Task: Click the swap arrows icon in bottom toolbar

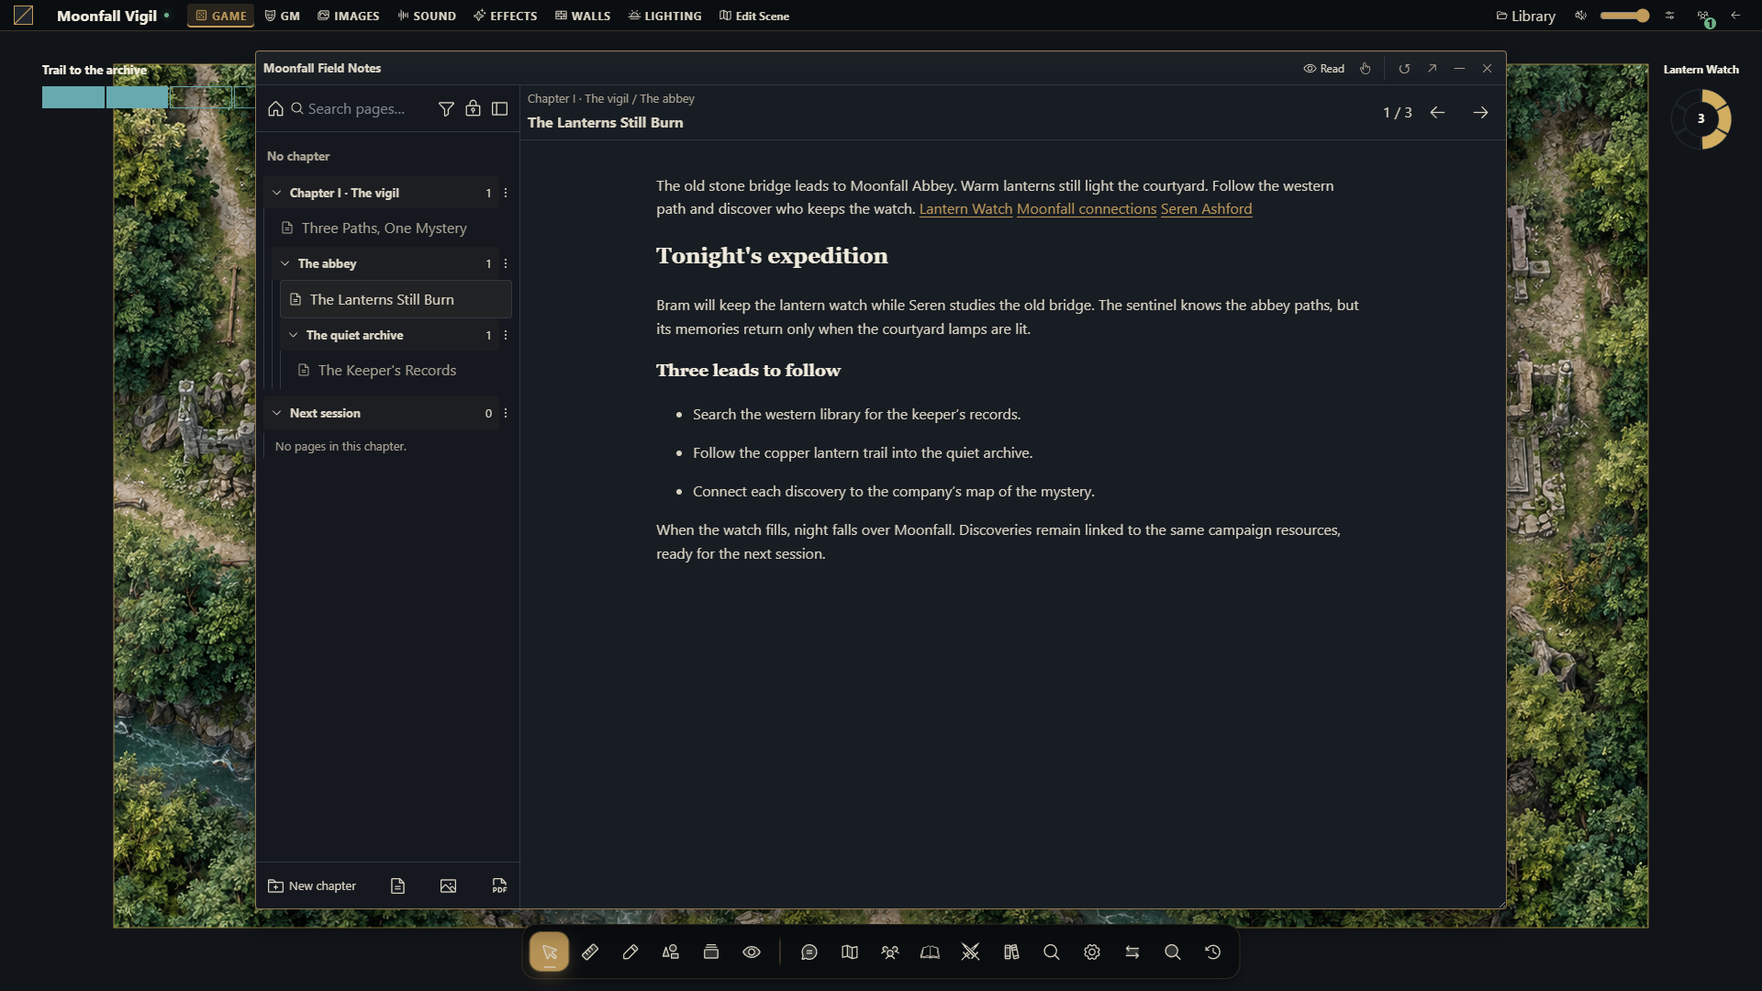Action: (x=1132, y=952)
